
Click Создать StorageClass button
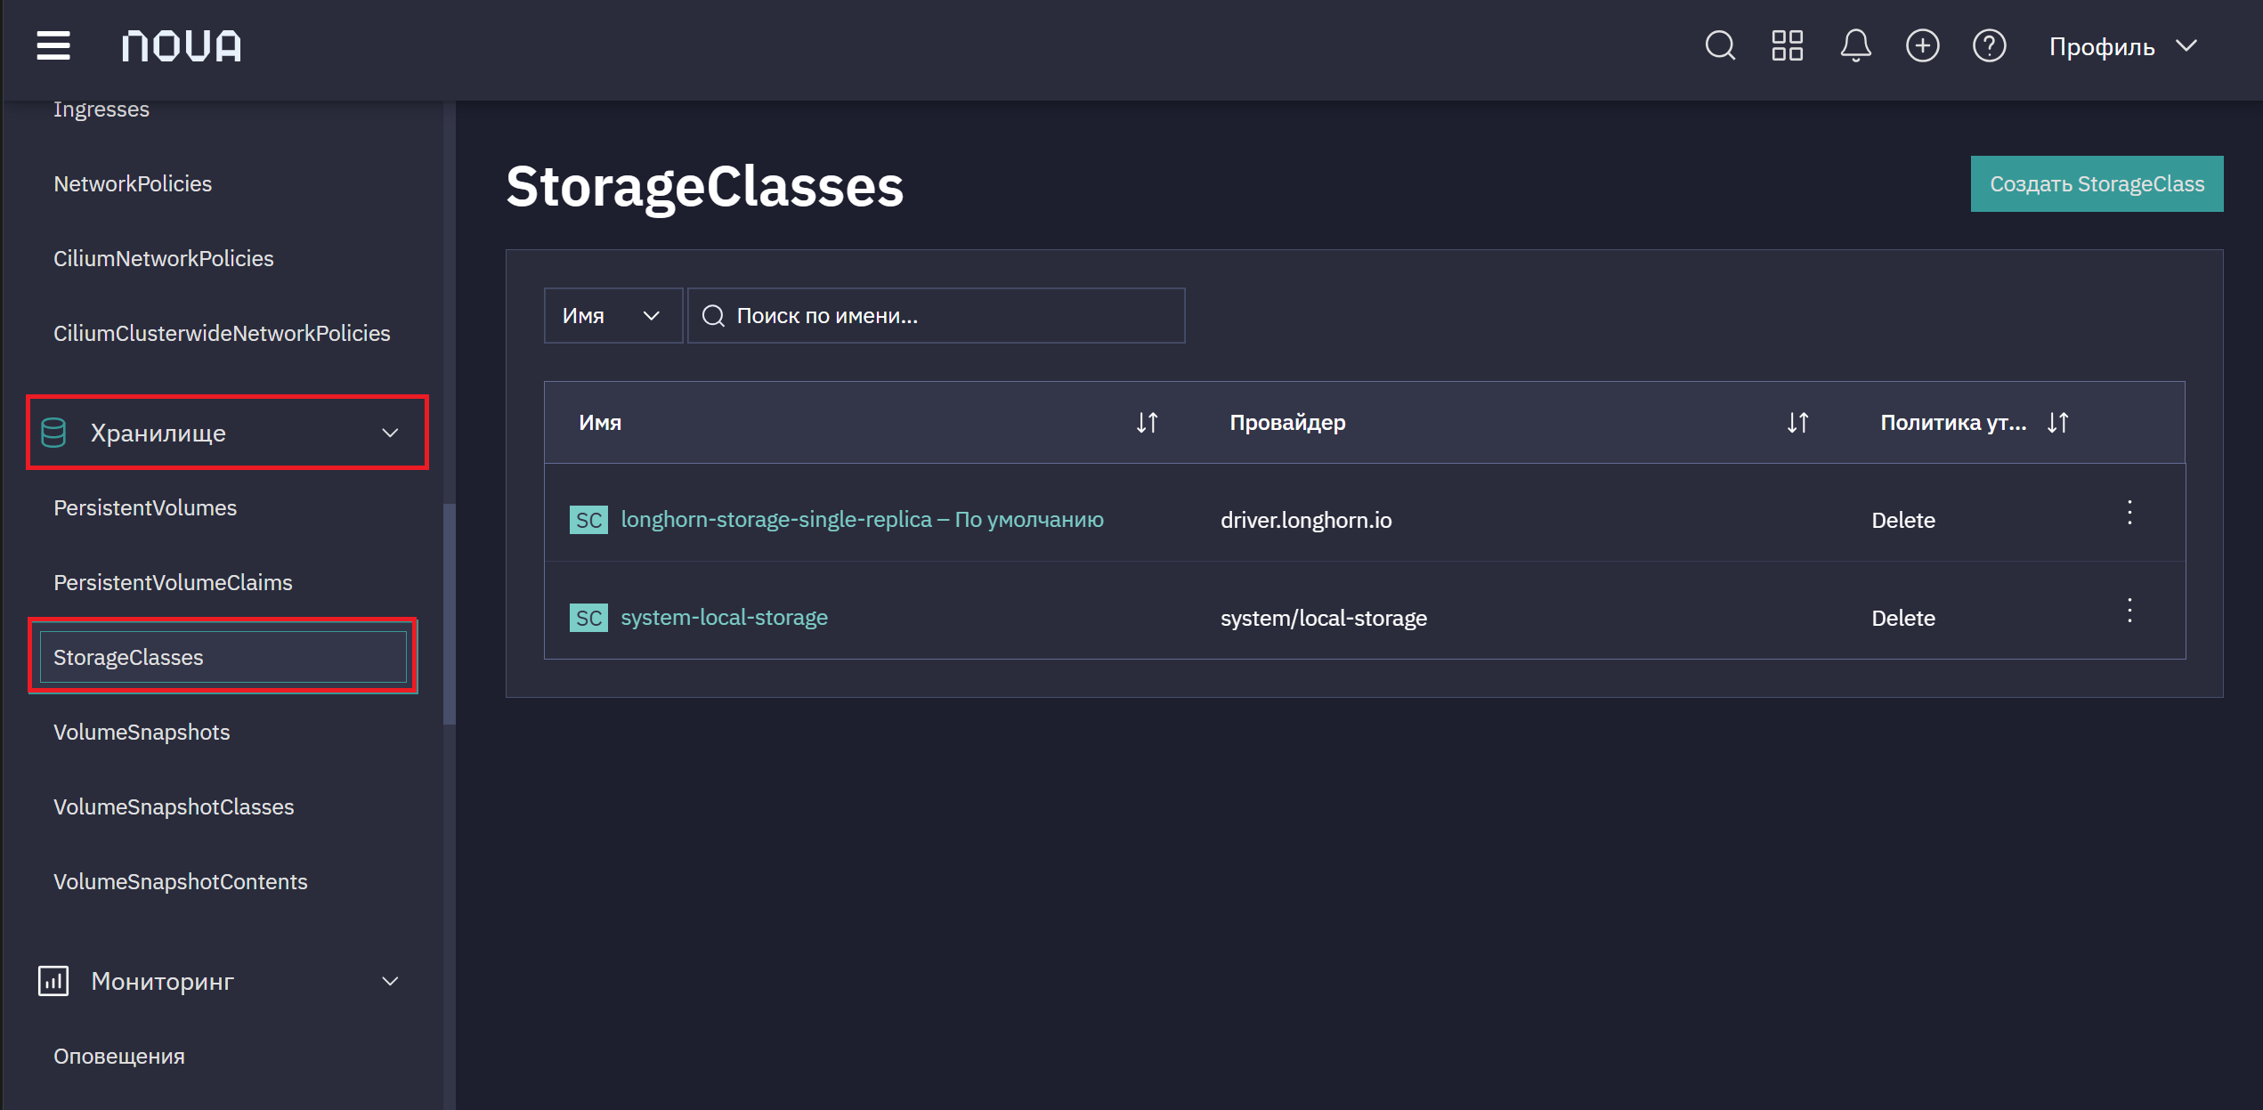[2097, 183]
